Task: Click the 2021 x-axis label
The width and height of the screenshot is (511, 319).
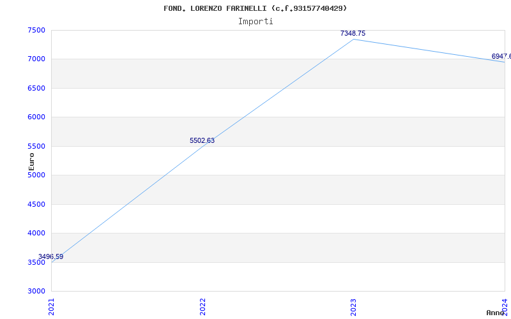Action: click(x=51, y=307)
